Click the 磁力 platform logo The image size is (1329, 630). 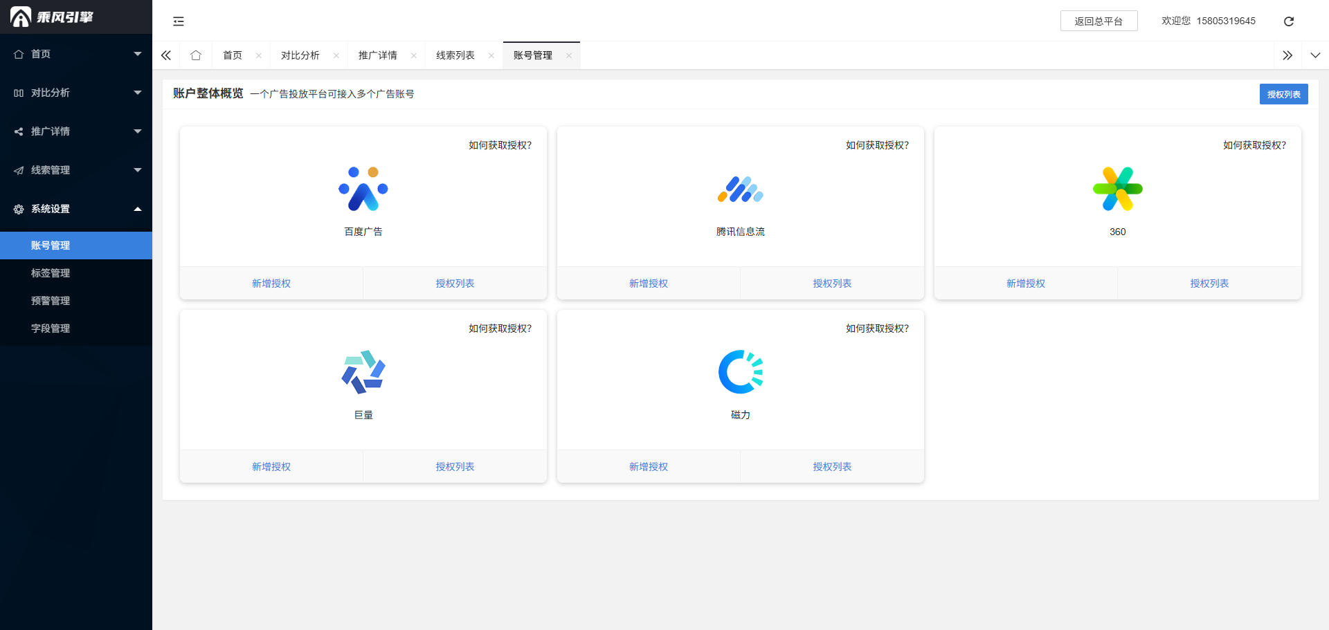(x=740, y=372)
